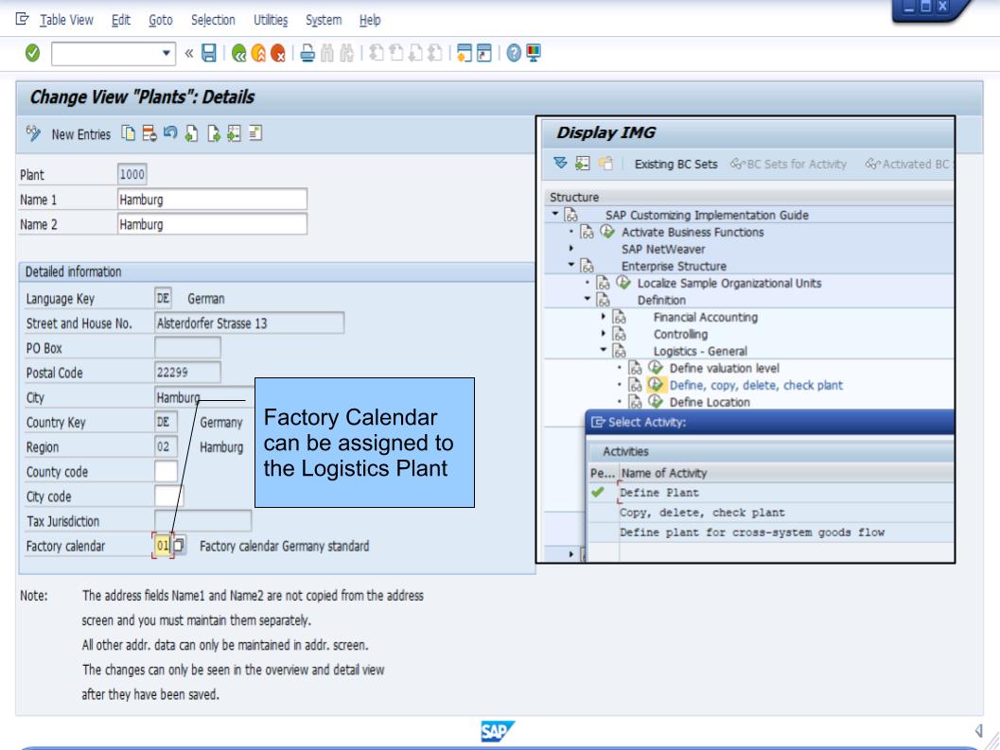Click the Generate Shortcut icon
Viewport: 1000px width, 750px height.
coord(484,53)
